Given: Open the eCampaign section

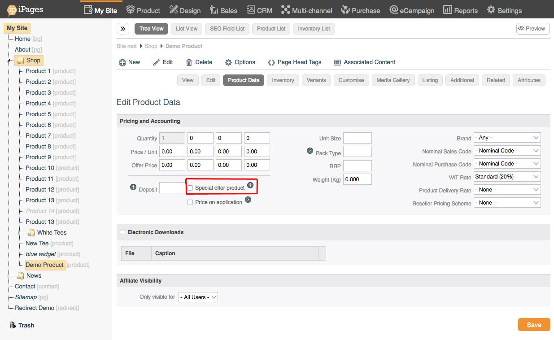Looking at the screenshot, I should [x=412, y=10].
